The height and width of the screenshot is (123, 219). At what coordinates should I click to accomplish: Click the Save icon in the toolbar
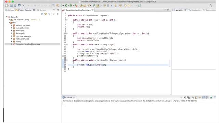coord(11,5)
